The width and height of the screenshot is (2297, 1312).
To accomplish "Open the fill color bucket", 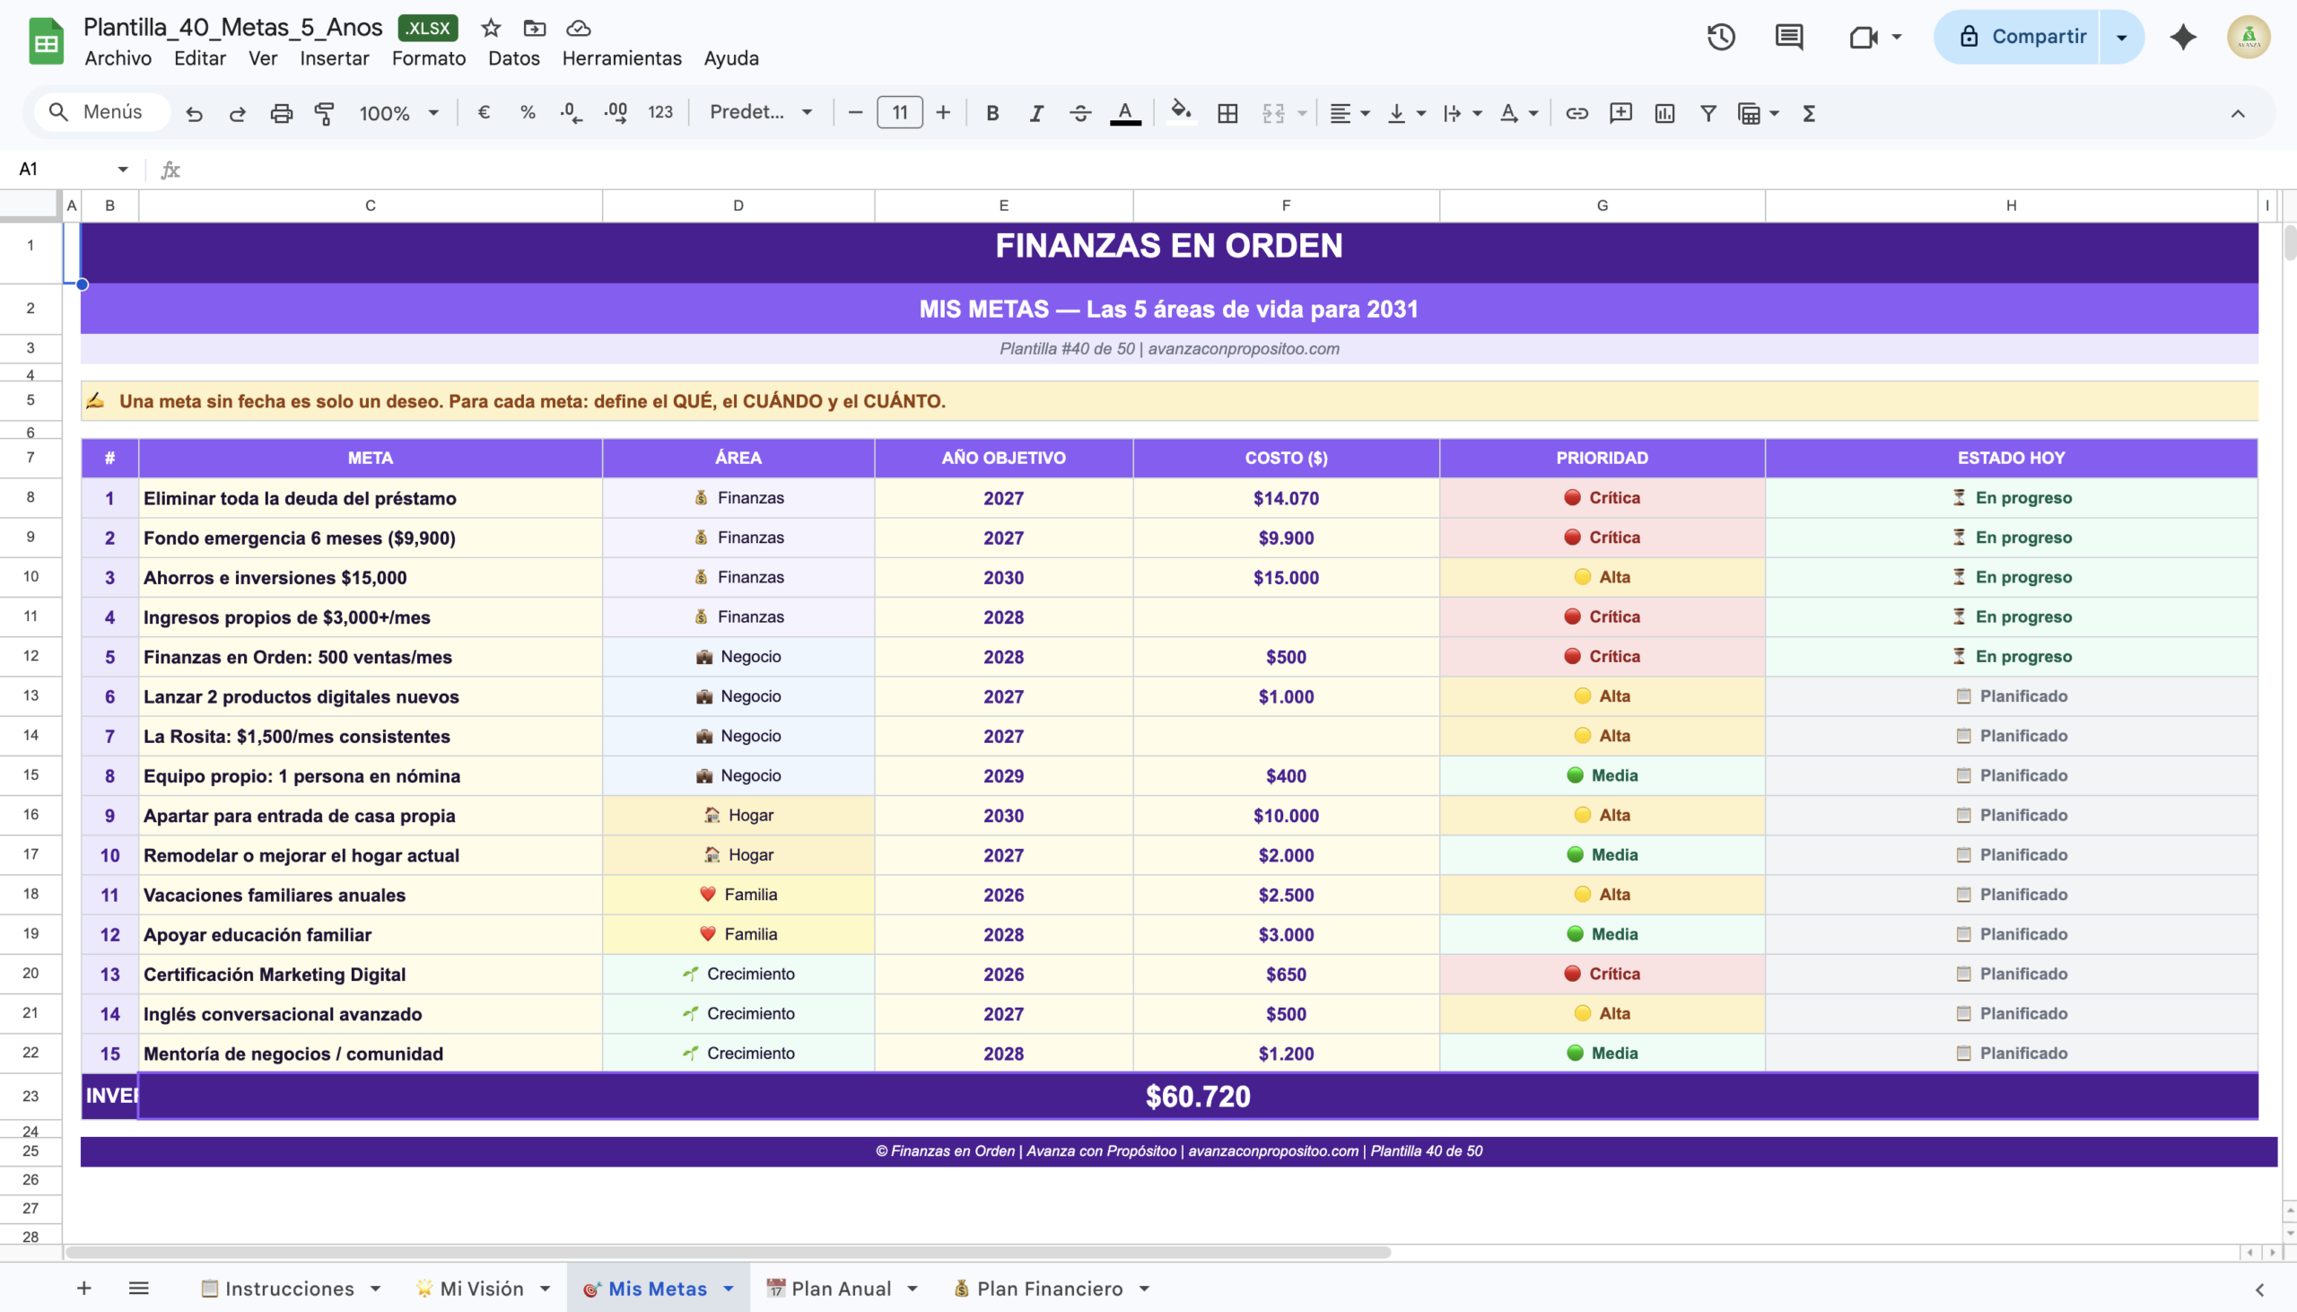I will pos(1179,113).
